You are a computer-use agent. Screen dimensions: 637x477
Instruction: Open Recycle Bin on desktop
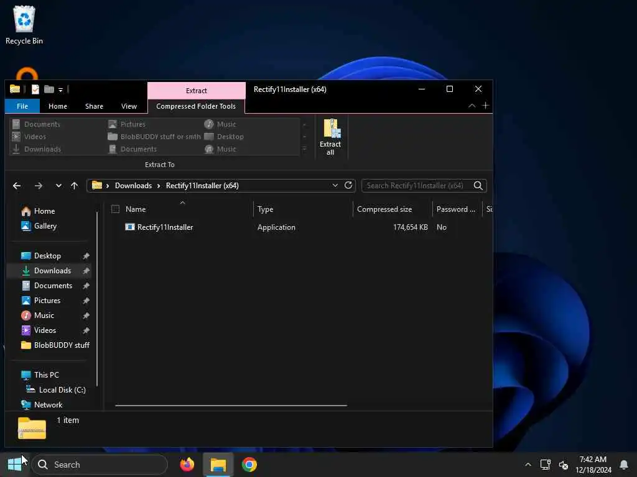(x=24, y=25)
